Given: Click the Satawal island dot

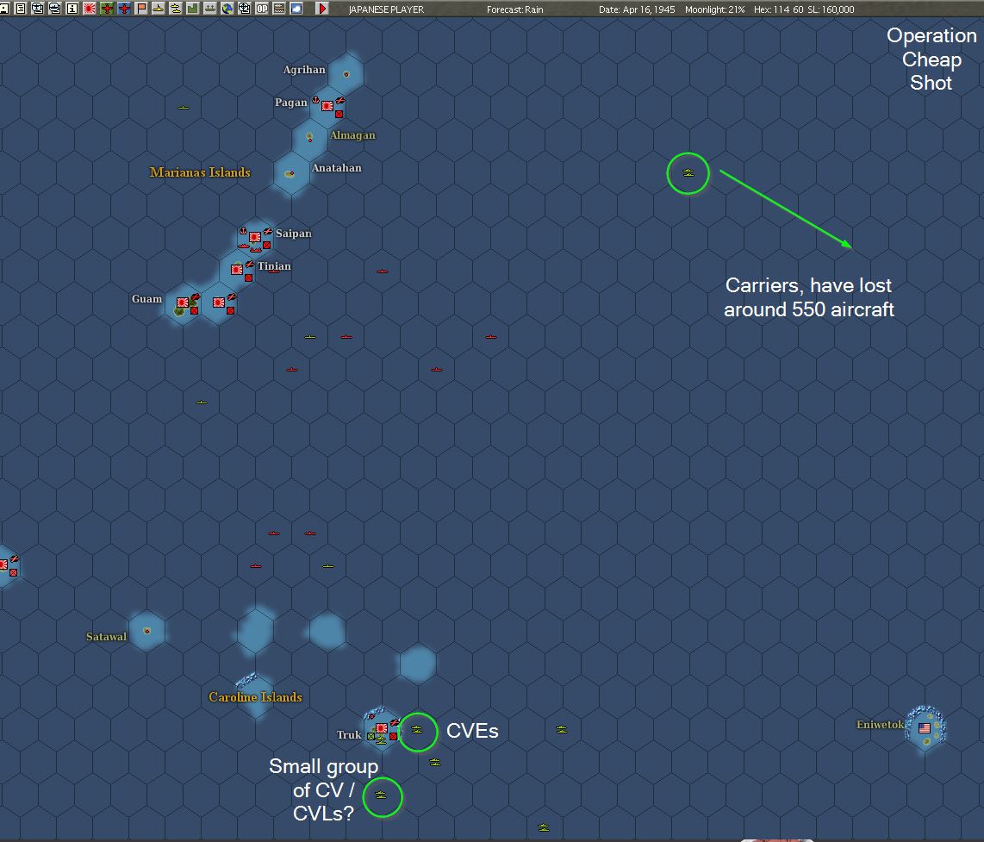Looking at the screenshot, I should click(146, 630).
